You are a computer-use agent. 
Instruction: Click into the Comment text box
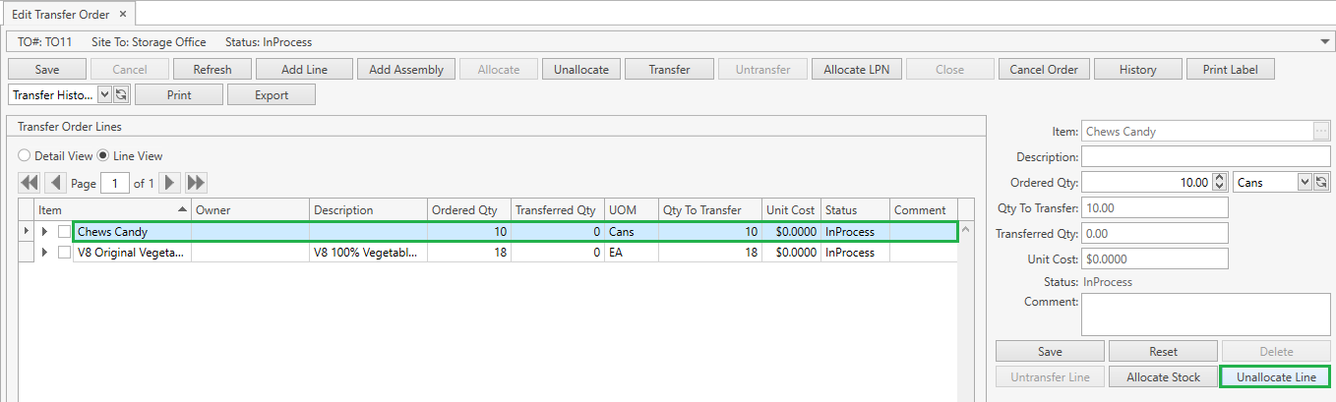[x=1205, y=315]
